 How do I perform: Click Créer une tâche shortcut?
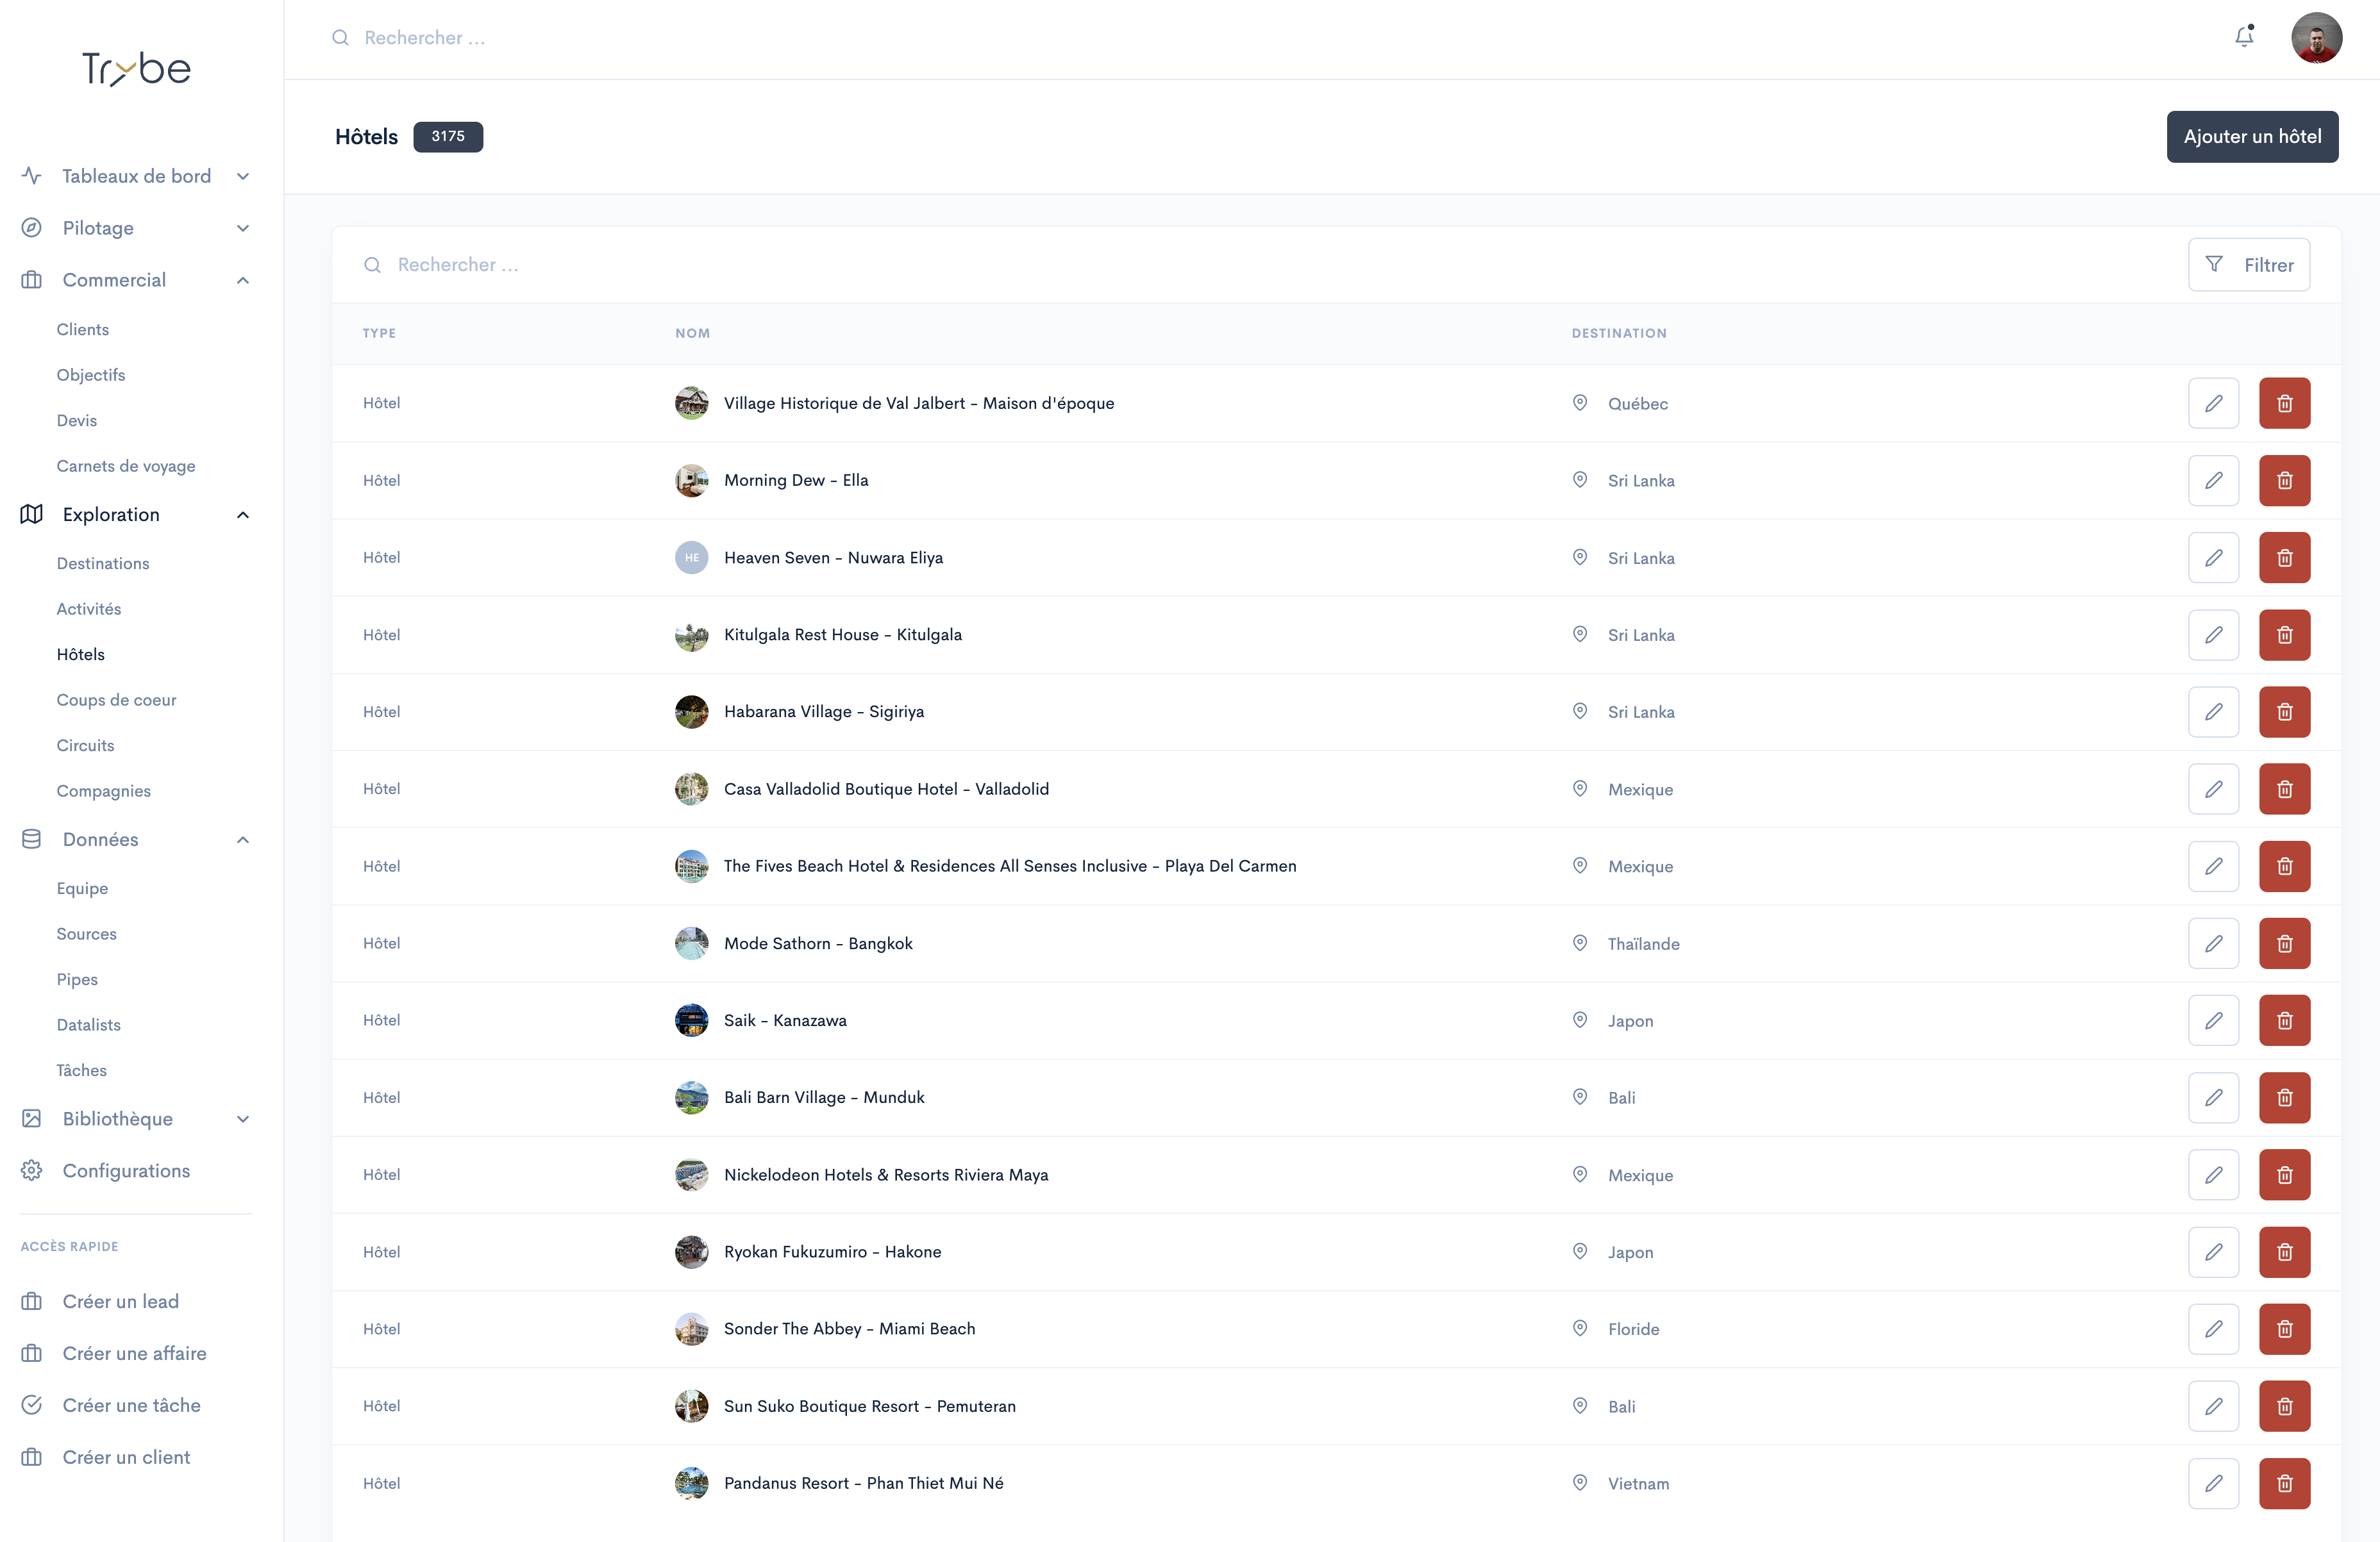[x=131, y=1405]
